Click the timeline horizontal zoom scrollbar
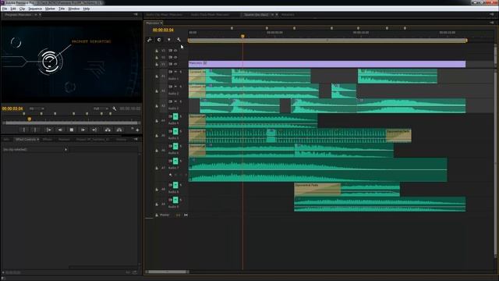The image size is (499, 281). (168, 272)
